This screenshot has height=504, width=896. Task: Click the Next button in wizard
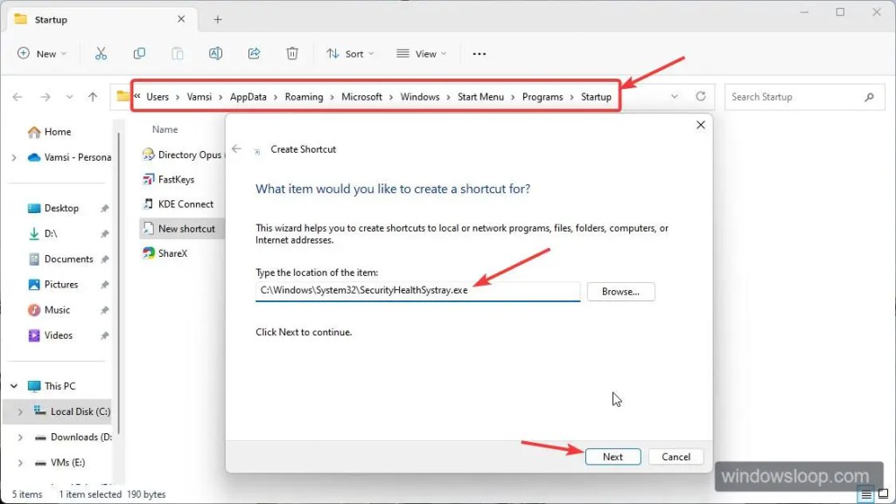[x=612, y=457]
